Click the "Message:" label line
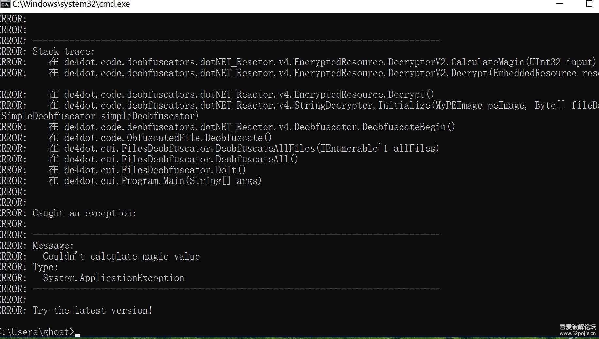This screenshot has width=599, height=339. point(53,246)
